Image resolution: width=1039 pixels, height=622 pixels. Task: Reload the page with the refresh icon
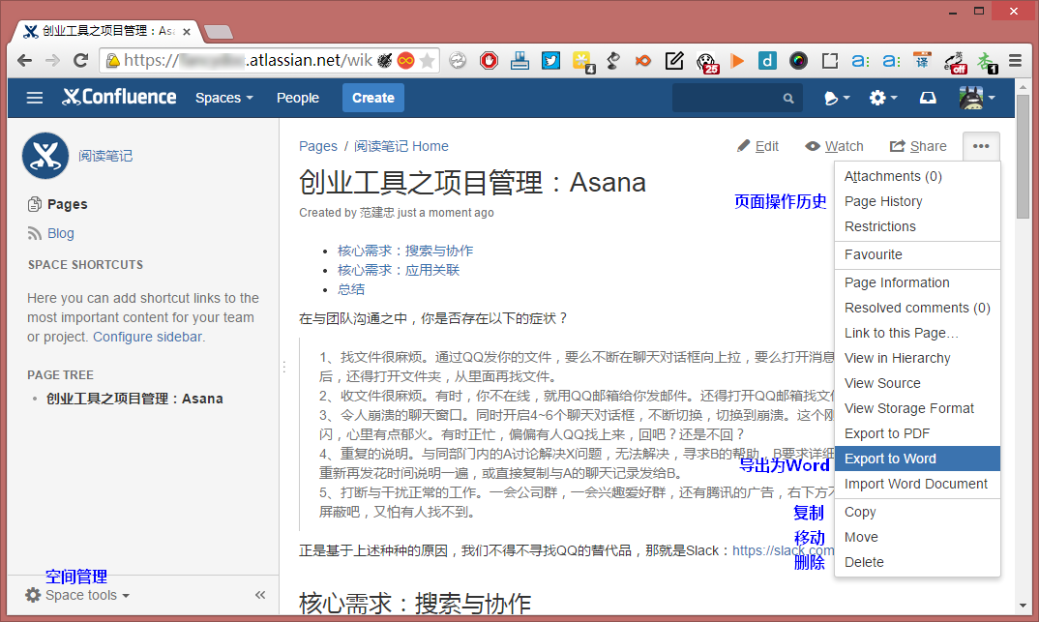click(x=81, y=61)
